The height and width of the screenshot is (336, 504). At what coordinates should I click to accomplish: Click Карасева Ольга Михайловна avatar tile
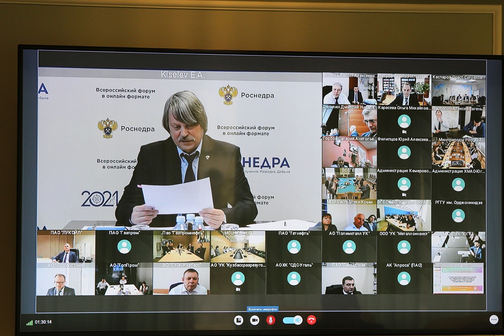point(404,121)
